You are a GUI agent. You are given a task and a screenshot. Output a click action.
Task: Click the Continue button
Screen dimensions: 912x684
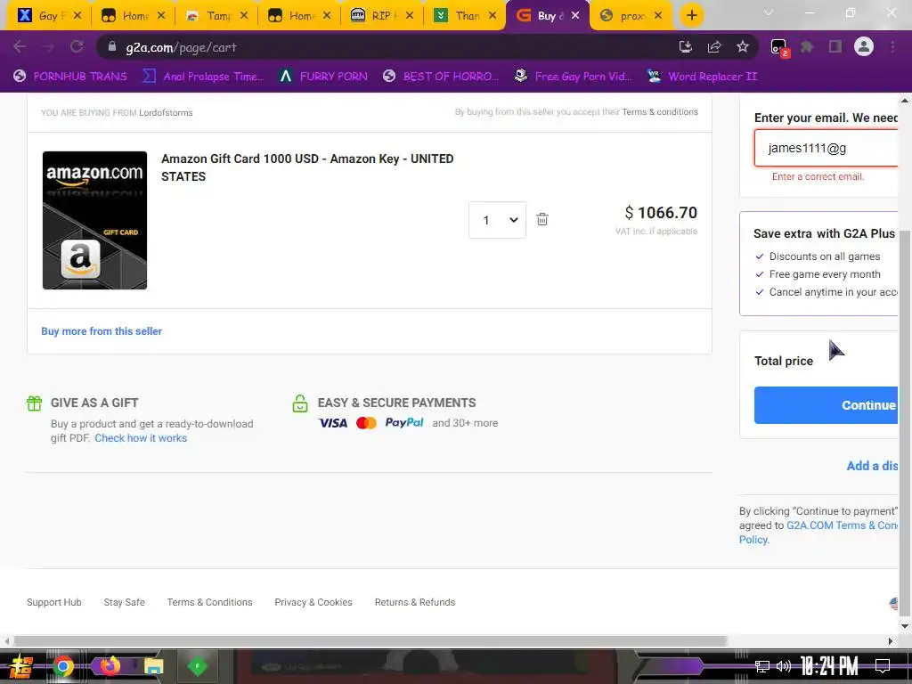click(x=826, y=405)
